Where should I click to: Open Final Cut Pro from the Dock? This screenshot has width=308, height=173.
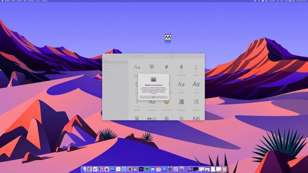pos(135,169)
